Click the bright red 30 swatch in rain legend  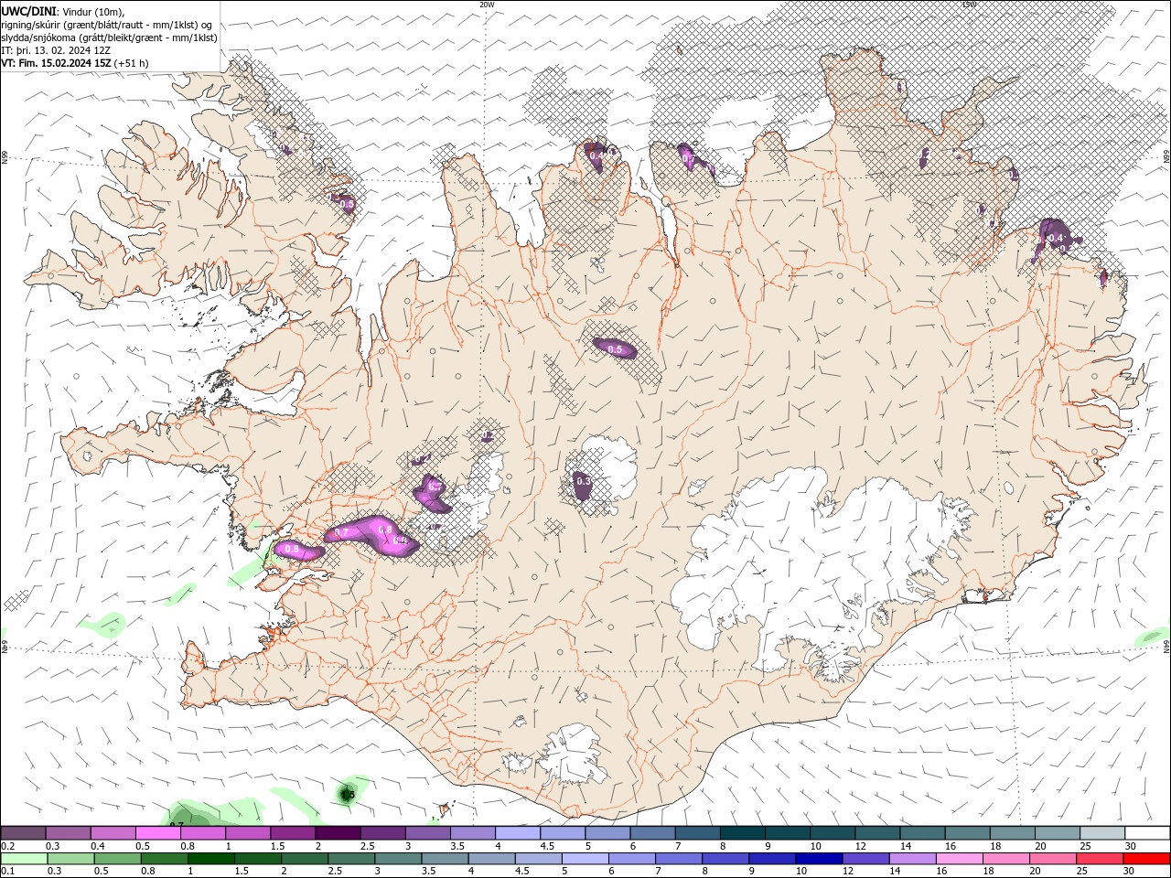1146,859
